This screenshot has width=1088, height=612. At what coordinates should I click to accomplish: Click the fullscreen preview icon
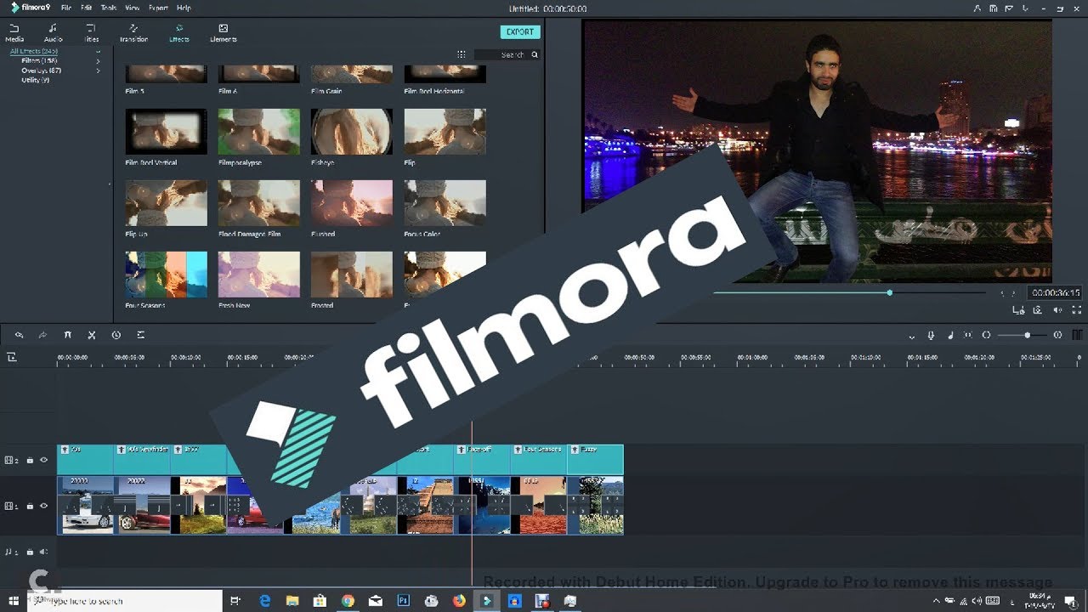click(1076, 310)
